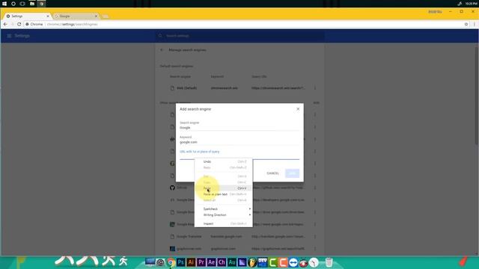Reload the current page

pyautogui.click(x=19, y=24)
